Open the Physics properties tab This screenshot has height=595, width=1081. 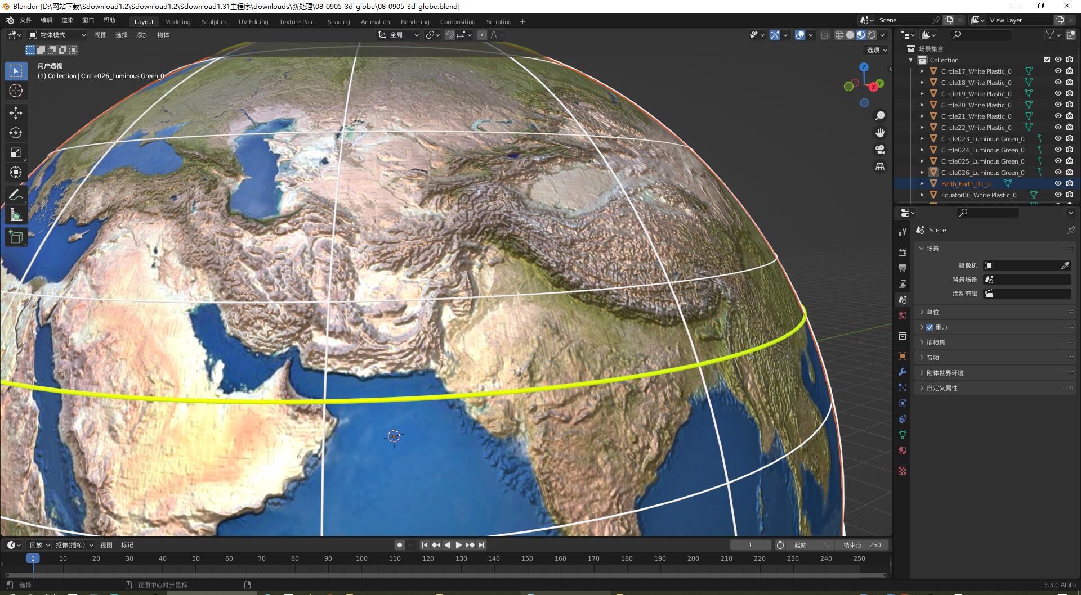click(903, 403)
